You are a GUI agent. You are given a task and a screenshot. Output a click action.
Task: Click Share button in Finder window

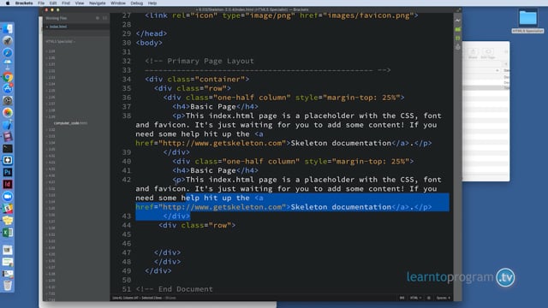(x=473, y=53)
